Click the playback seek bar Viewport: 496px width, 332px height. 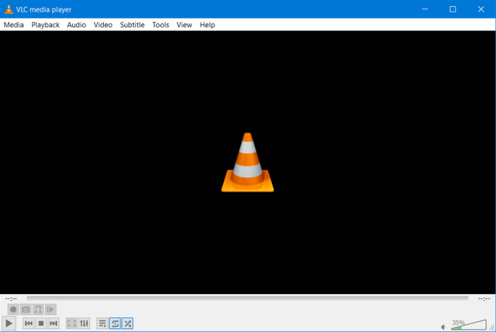point(247,298)
